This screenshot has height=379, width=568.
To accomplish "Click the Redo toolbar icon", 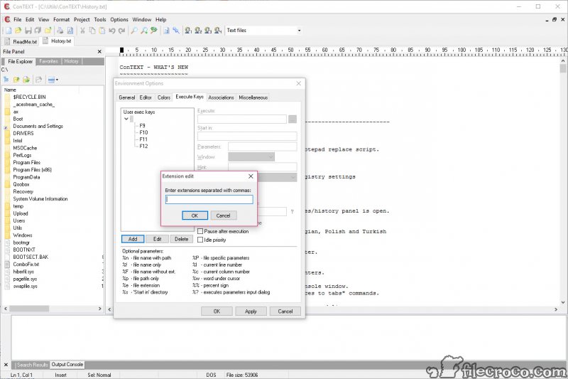I will click(x=121, y=31).
